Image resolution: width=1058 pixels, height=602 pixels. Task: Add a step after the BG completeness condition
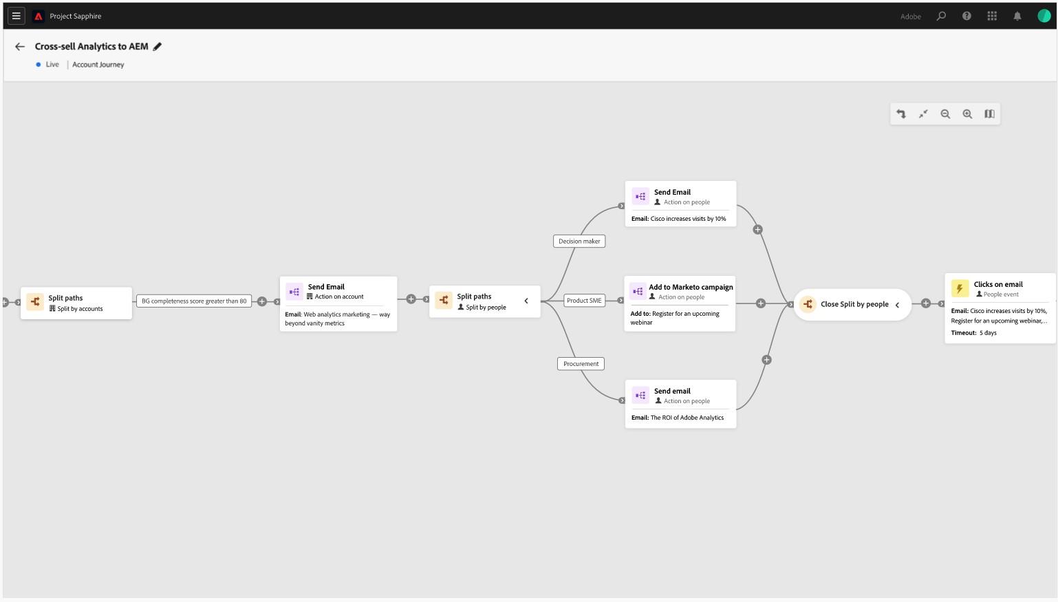(x=262, y=301)
